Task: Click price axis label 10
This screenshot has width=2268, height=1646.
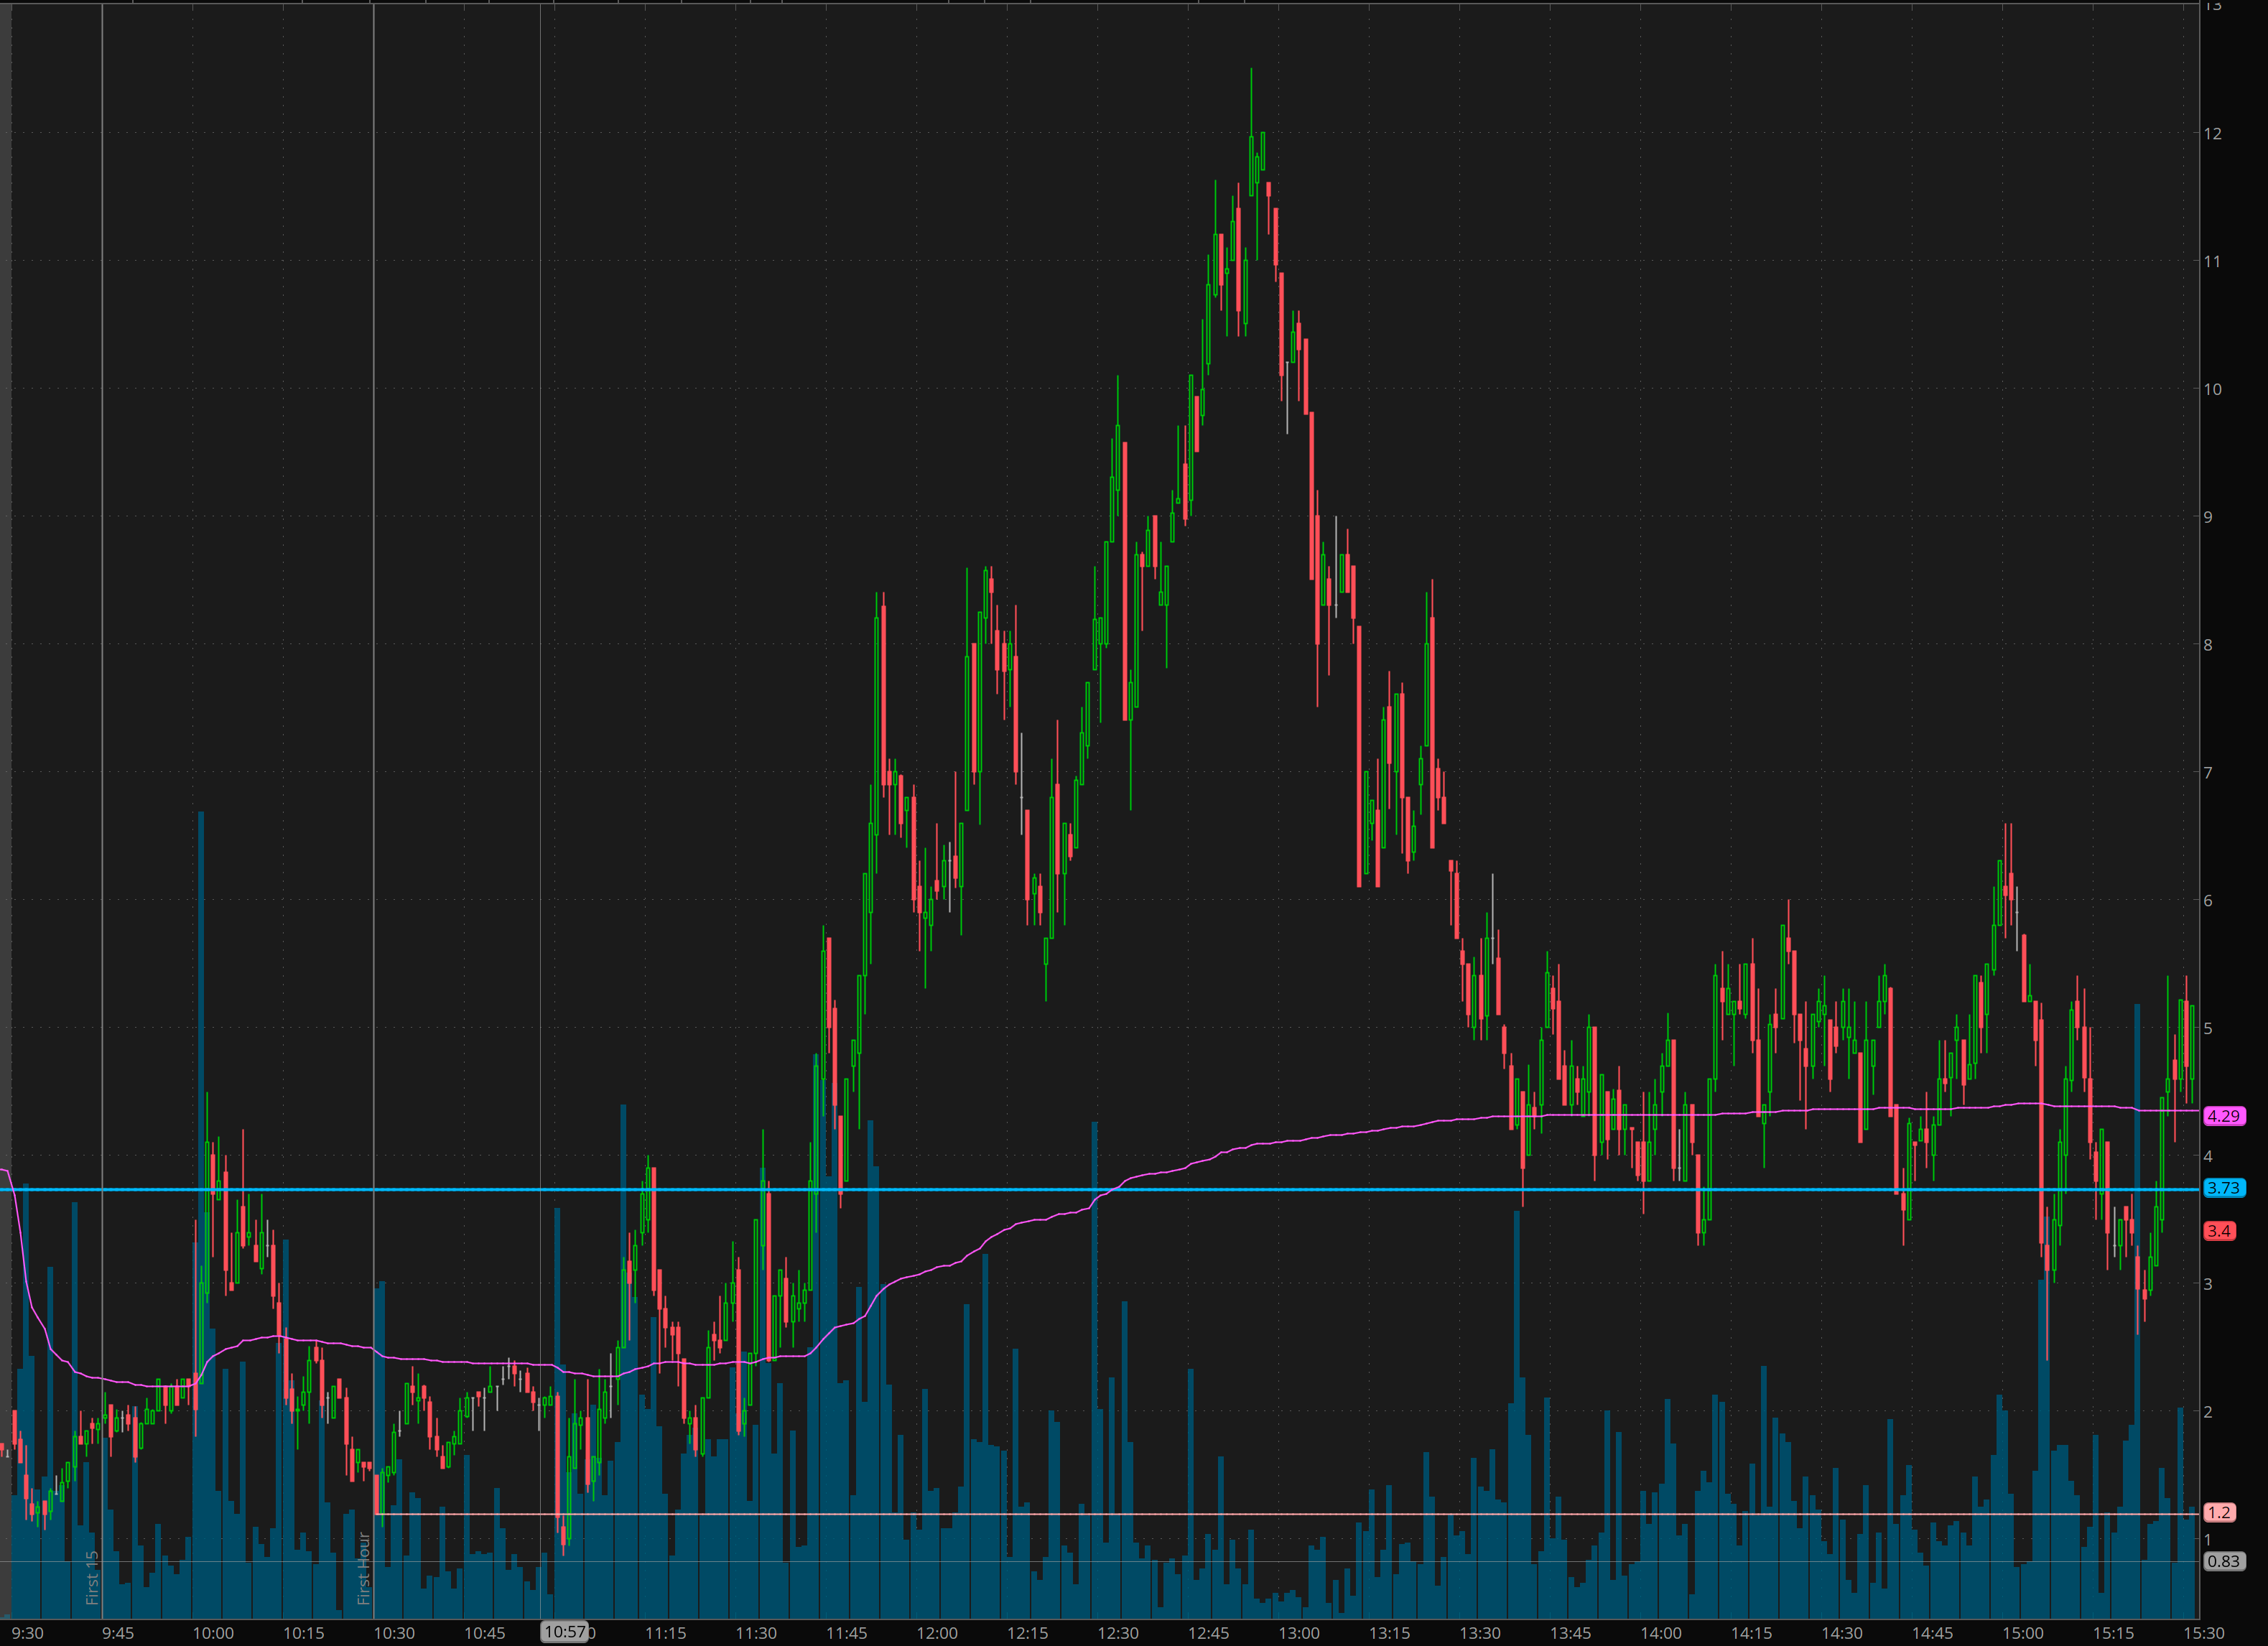Action: 2213,389
